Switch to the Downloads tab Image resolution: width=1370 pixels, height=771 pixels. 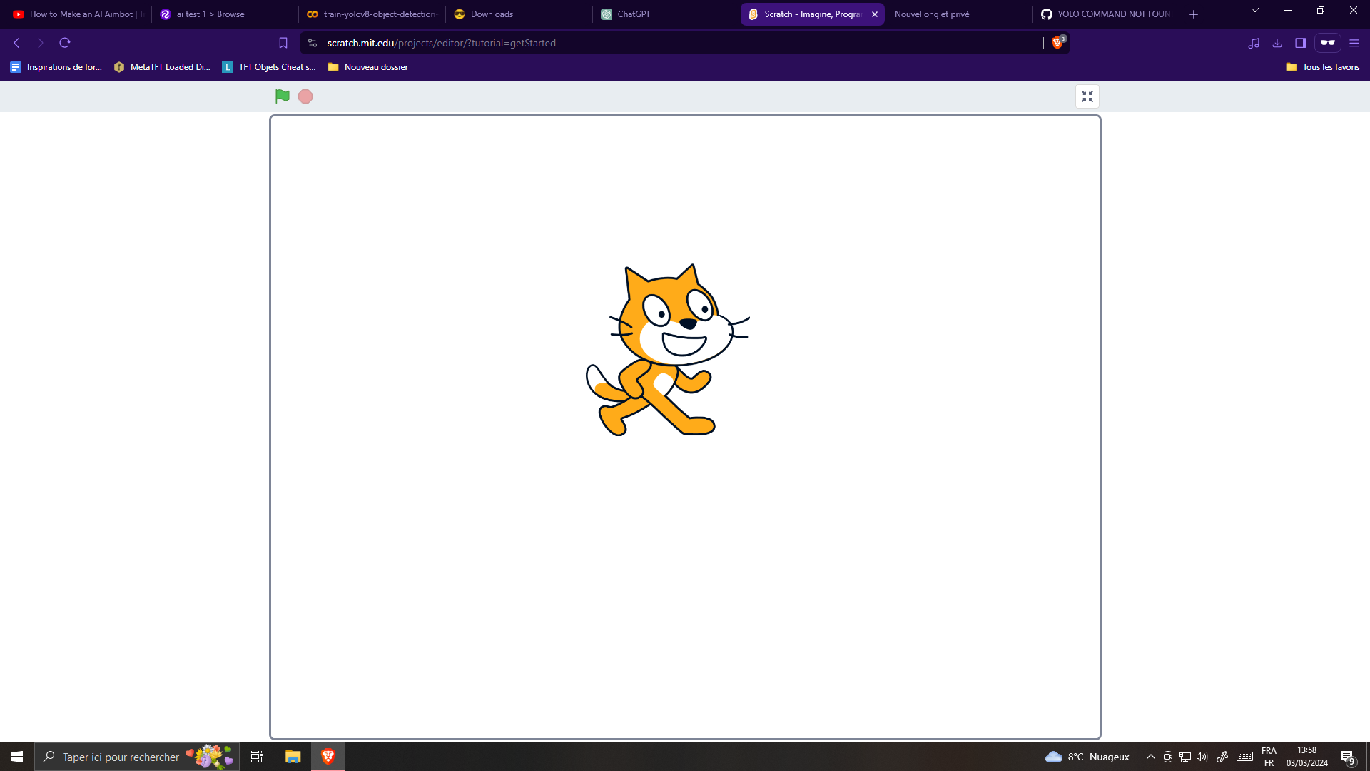492,14
